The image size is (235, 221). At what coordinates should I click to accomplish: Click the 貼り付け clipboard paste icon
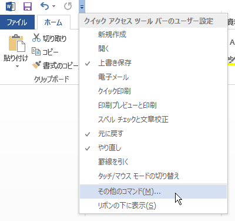coord(16,43)
